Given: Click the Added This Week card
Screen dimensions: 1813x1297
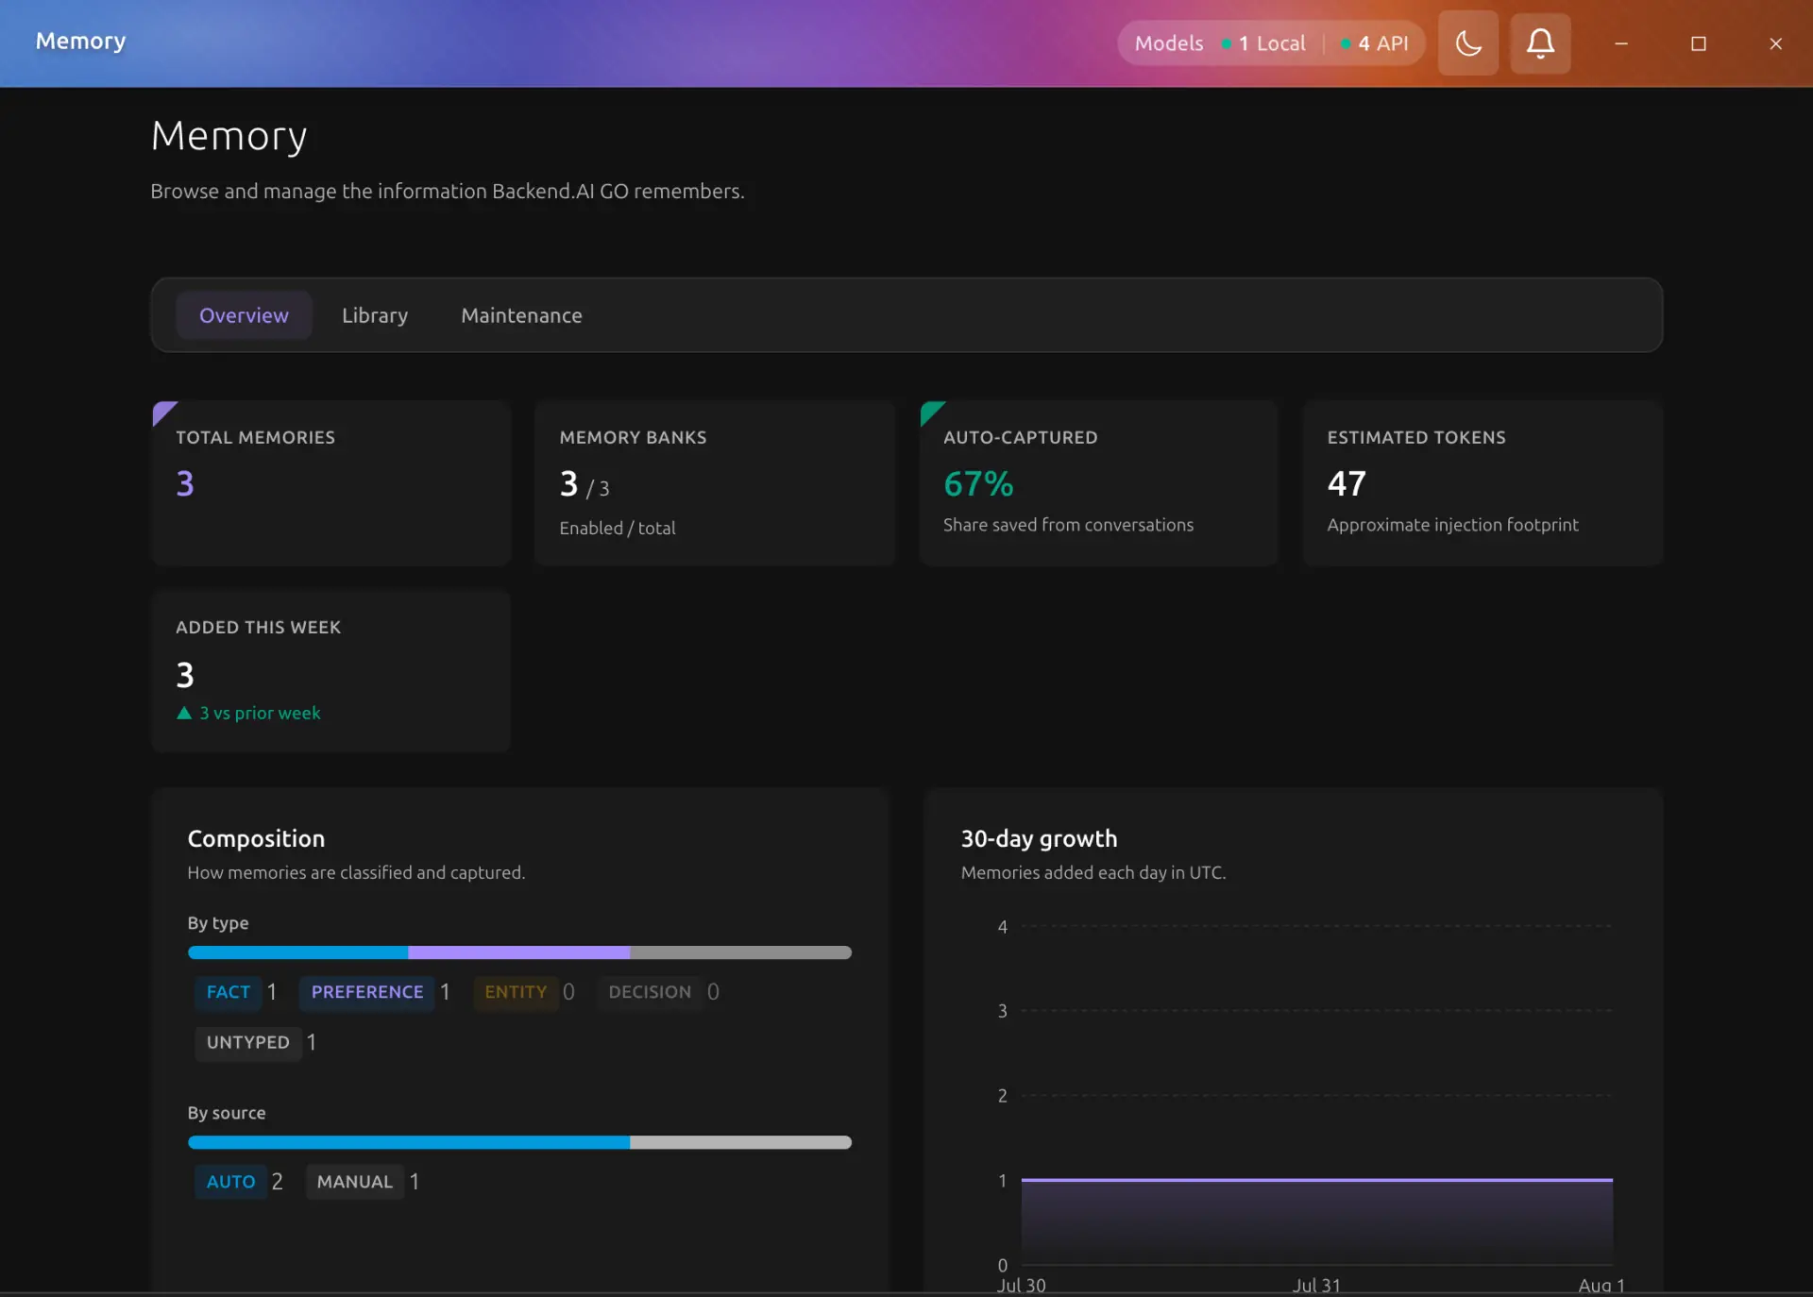Looking at the screenshot, I should (x=330, y=671).
